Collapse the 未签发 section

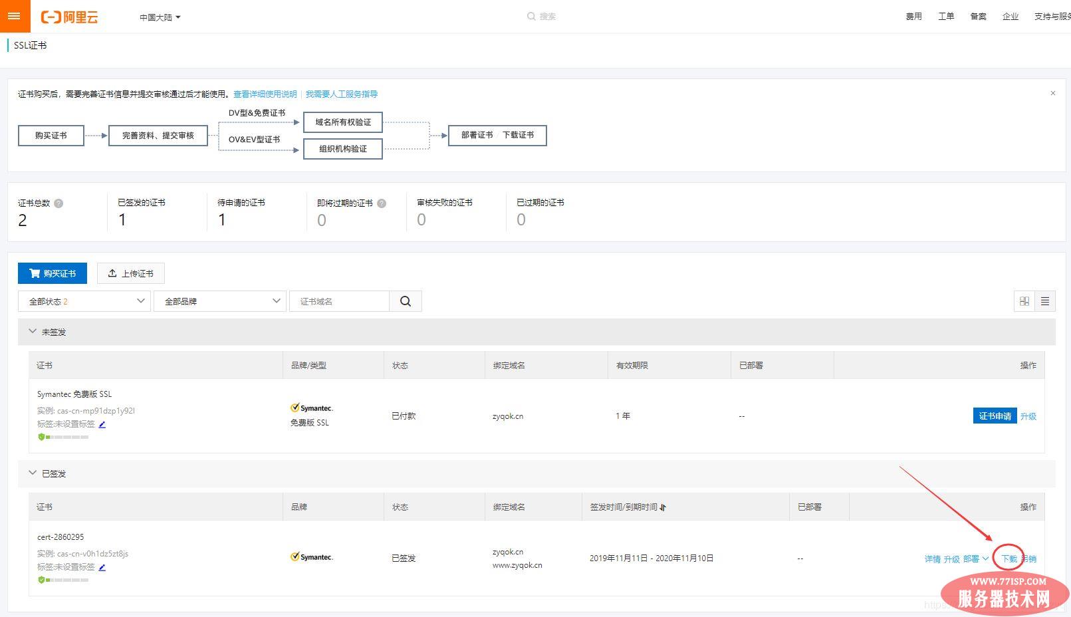(33, 331)
